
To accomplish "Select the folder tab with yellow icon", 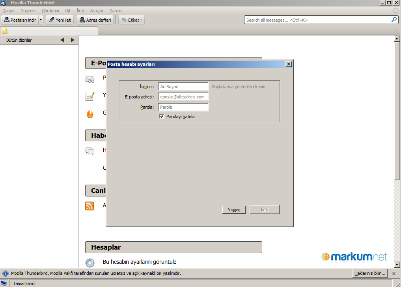I will 49,31.
